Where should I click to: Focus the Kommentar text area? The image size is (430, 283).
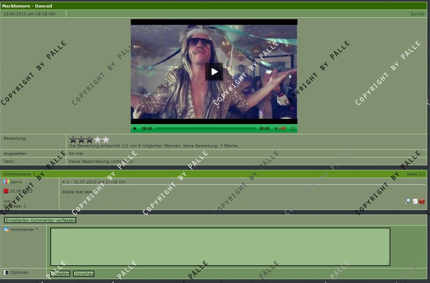point(220,247)
